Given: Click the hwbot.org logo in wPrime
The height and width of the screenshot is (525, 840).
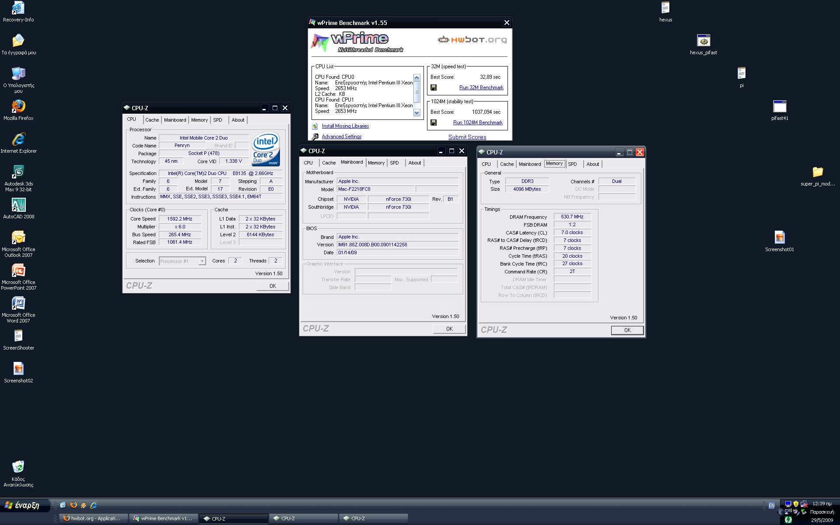Looking at the screenshot, I should 472,40.
